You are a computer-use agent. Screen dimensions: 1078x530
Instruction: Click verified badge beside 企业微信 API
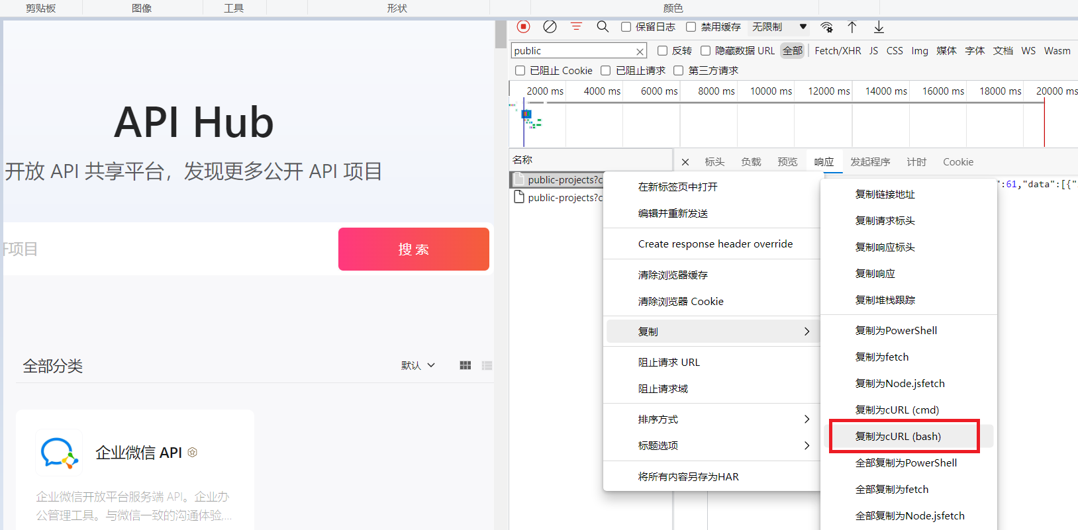(193, 453)
